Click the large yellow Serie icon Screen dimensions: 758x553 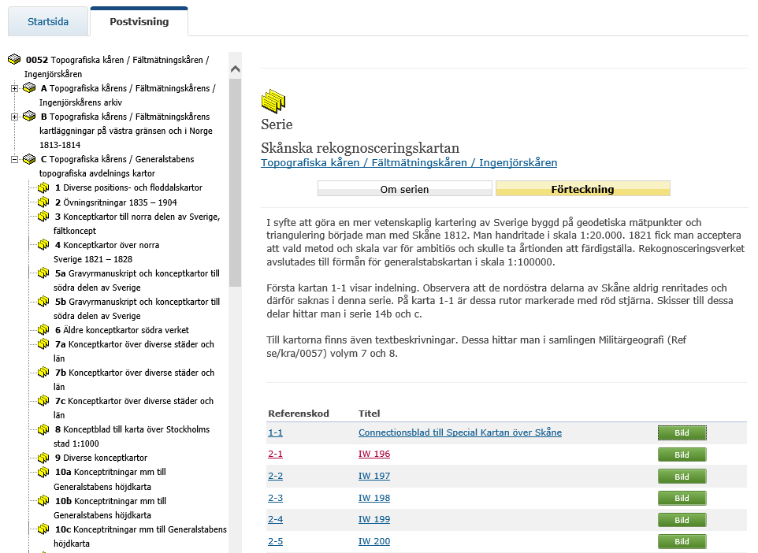pyautogui.click(x=273, y=101)
